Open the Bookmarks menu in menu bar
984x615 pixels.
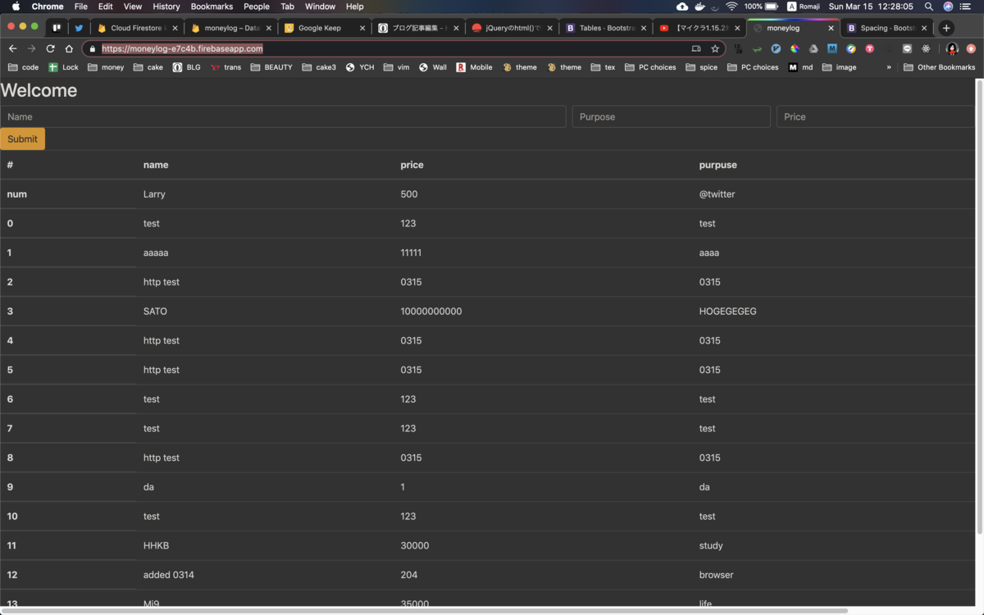212,7
